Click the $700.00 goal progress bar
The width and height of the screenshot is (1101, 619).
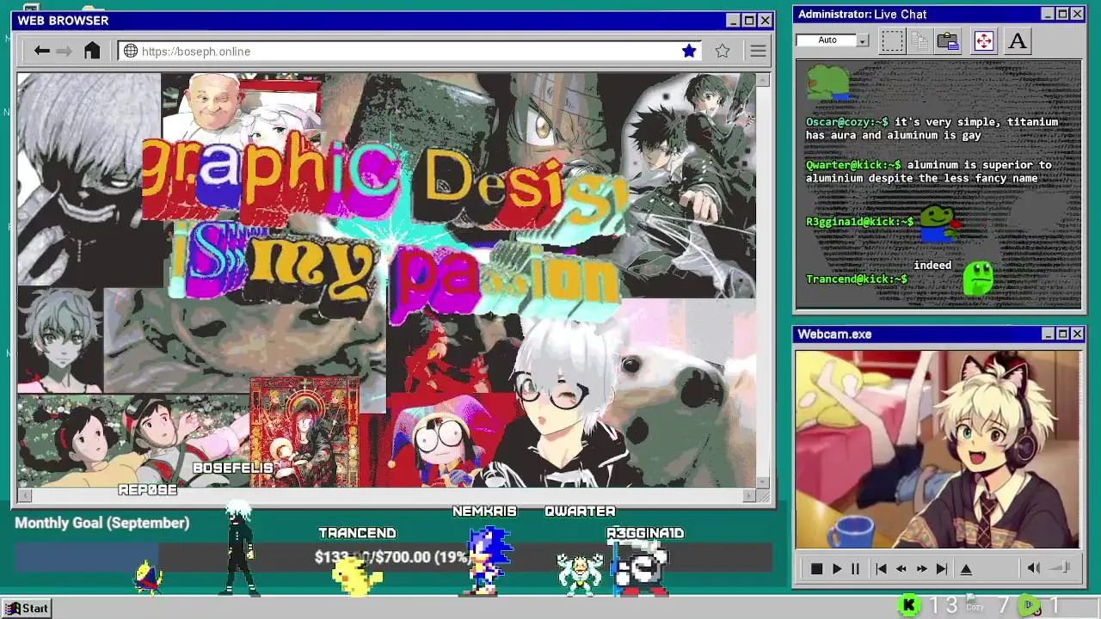click(x=393, y=557)
